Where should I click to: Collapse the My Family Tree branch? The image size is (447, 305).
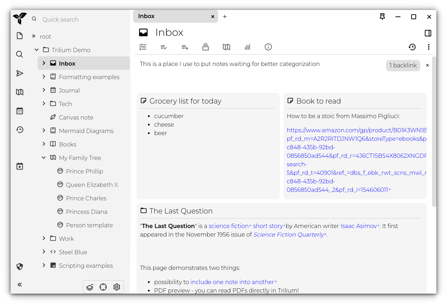click(x=44, y=157)
